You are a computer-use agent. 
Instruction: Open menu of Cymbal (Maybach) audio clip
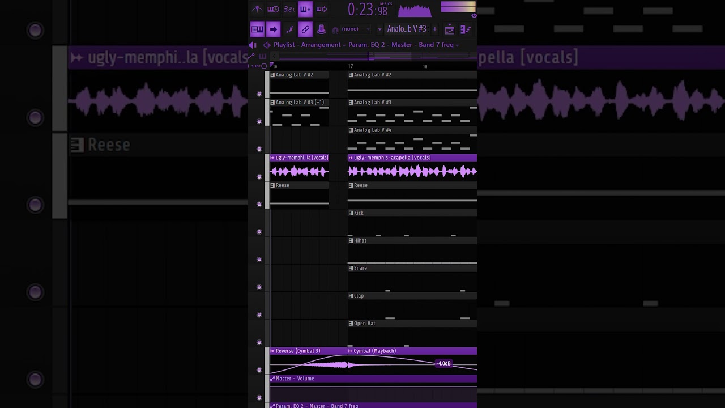pos(351,351)
